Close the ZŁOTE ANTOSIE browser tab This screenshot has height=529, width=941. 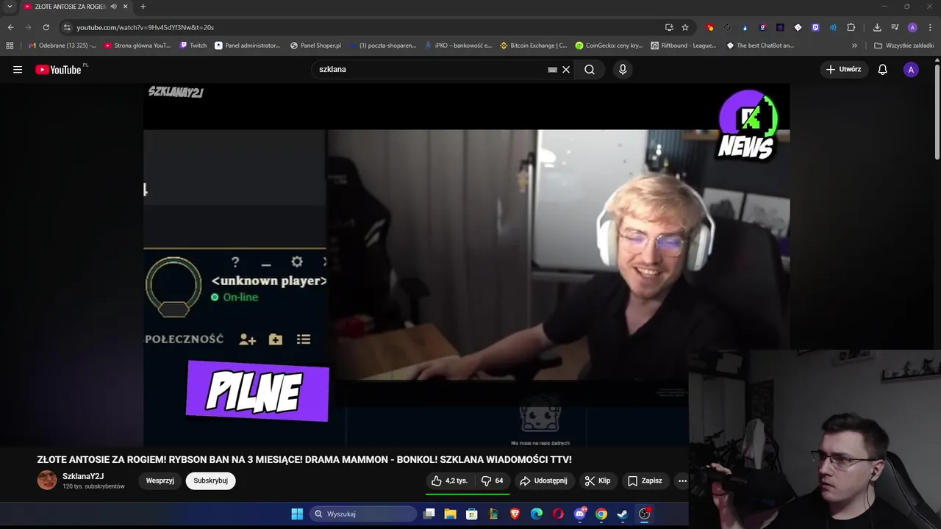pyautogui.click(x=126, y=7)
